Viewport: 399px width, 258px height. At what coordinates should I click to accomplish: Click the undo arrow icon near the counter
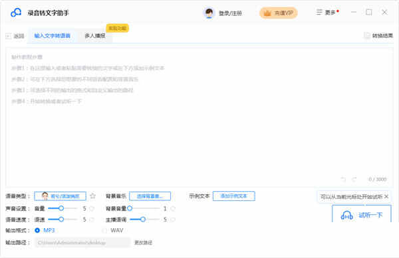click(343, 179)
